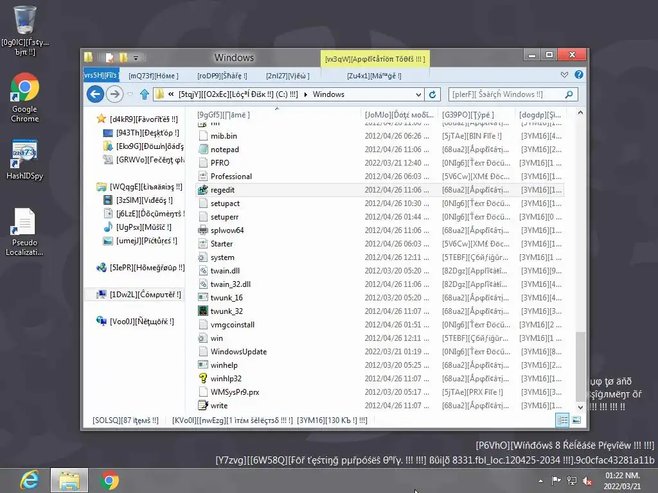Viewport: 658px width, 493px height.
Task: Expand the ribbon chevron
Action: [x=564, y=74]
